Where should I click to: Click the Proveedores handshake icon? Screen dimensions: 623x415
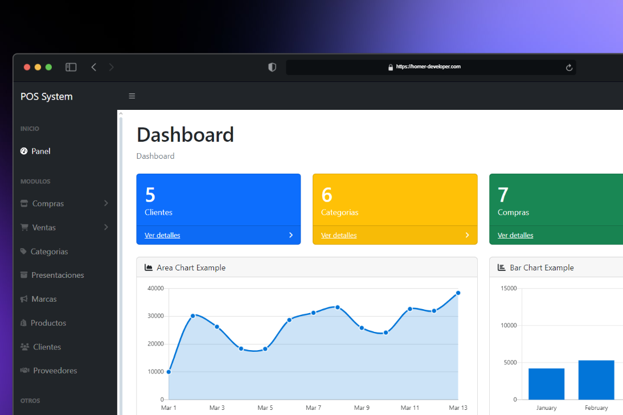coord(24,370)
